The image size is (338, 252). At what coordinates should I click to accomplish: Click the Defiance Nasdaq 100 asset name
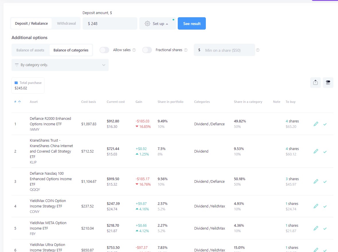(x=51, y=179)
